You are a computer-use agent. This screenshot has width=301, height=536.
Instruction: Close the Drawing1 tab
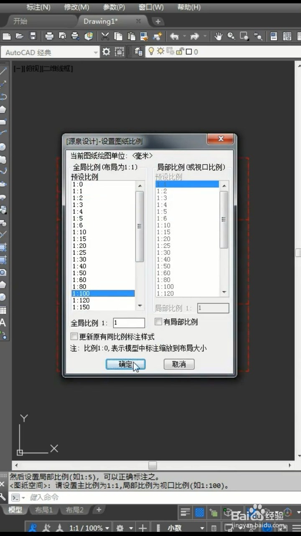coord(138,21)
